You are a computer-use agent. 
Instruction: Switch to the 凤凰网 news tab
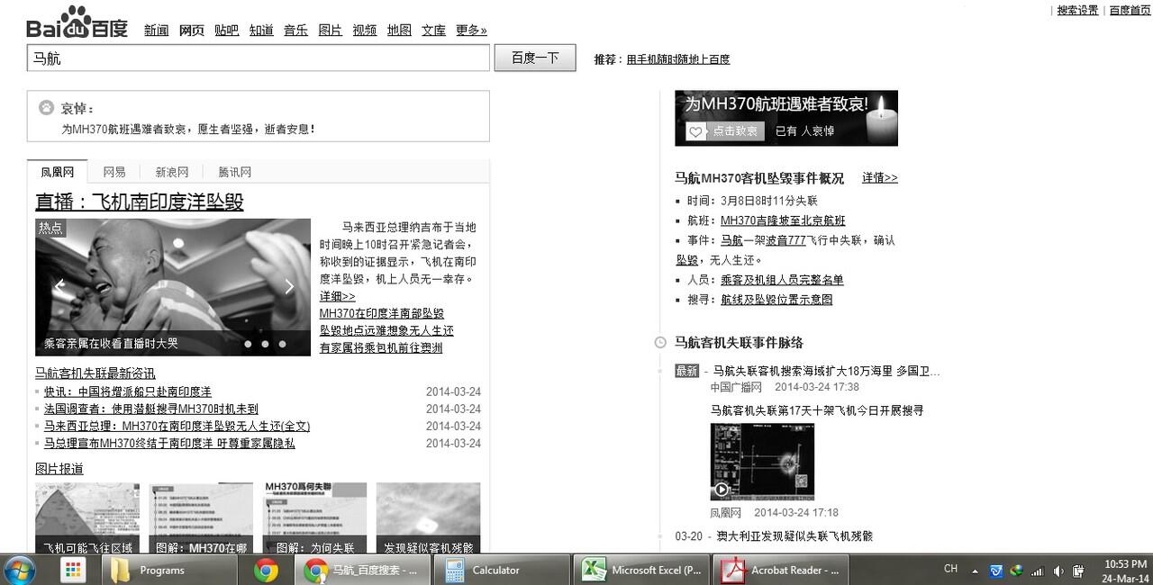[x=58, y=172]
